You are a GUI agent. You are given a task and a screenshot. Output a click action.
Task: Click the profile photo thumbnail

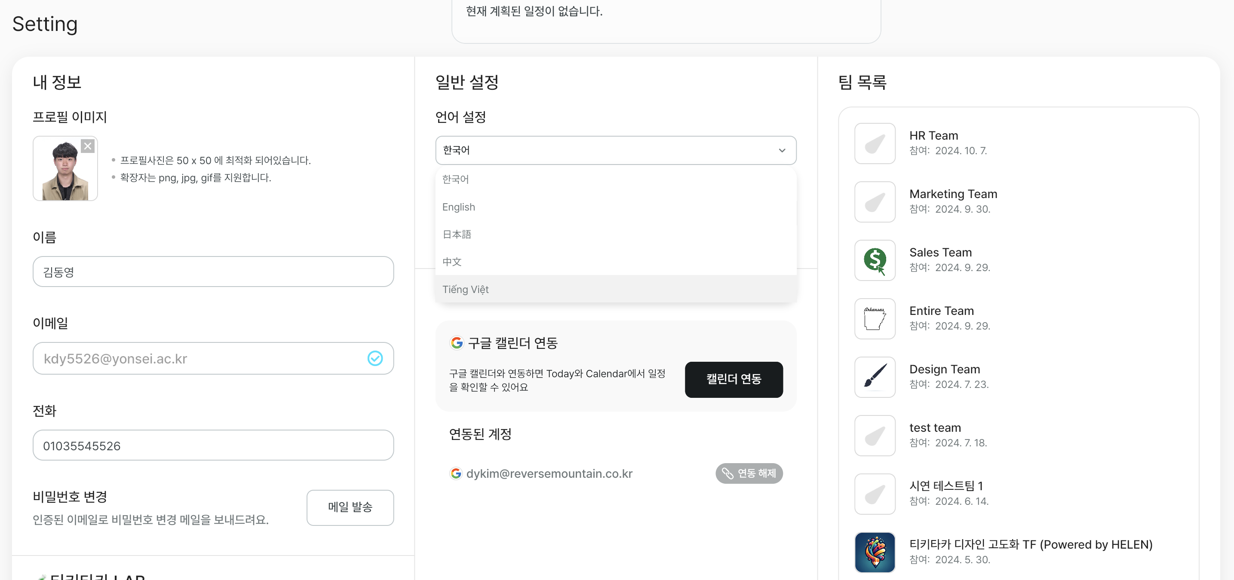65,168
